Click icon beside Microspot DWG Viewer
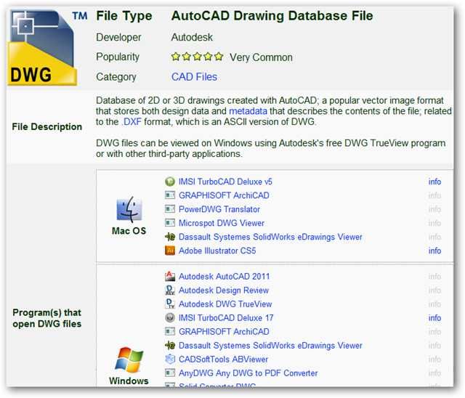 tap(170, 222)
